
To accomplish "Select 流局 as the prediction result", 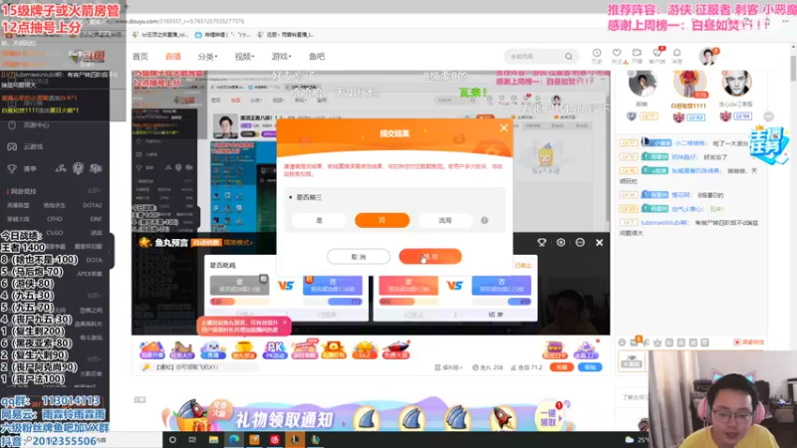I will click(444, 220).
